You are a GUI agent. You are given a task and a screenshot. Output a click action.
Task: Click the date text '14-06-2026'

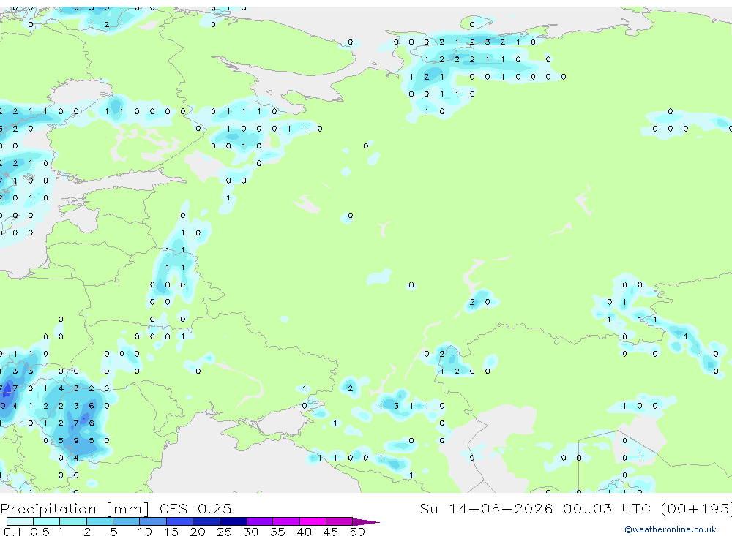pyautogui.click(x=501, y=508)
